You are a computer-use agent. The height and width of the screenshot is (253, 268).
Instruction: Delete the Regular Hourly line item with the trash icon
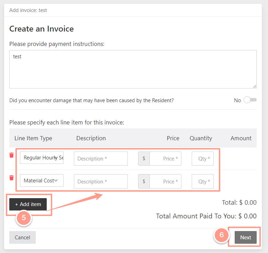tap(11, 155)
